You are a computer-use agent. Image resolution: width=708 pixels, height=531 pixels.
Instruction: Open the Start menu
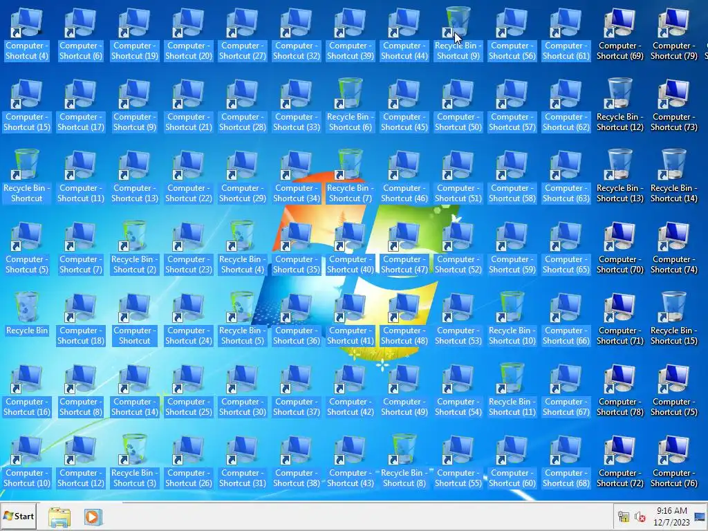pyautogui.click(x=19, y=516)
